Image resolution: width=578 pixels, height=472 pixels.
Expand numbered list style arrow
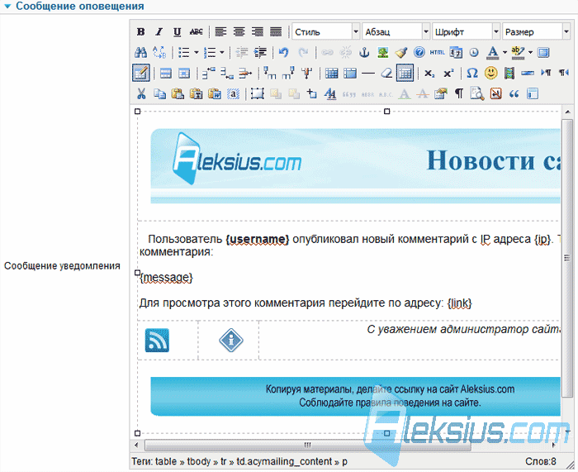(x=222, y=52)
